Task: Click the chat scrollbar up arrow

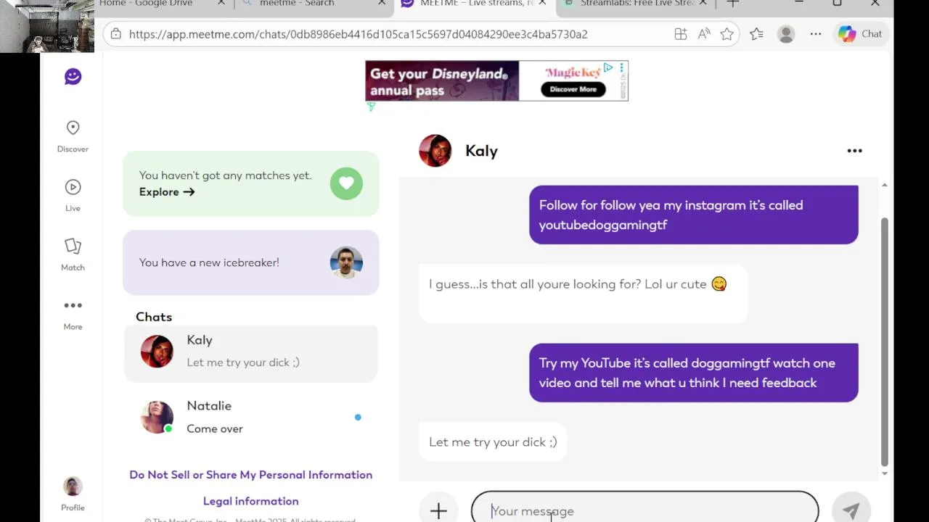Action: coord(884,186)
